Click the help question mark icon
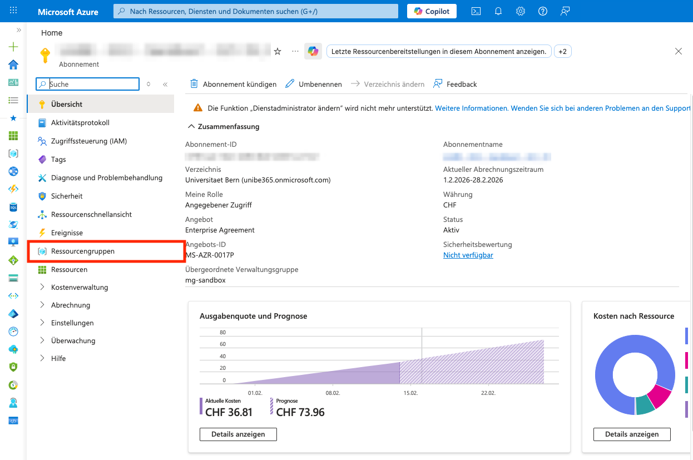The height and width of the screenshot is (460, 693). [542, 11]
